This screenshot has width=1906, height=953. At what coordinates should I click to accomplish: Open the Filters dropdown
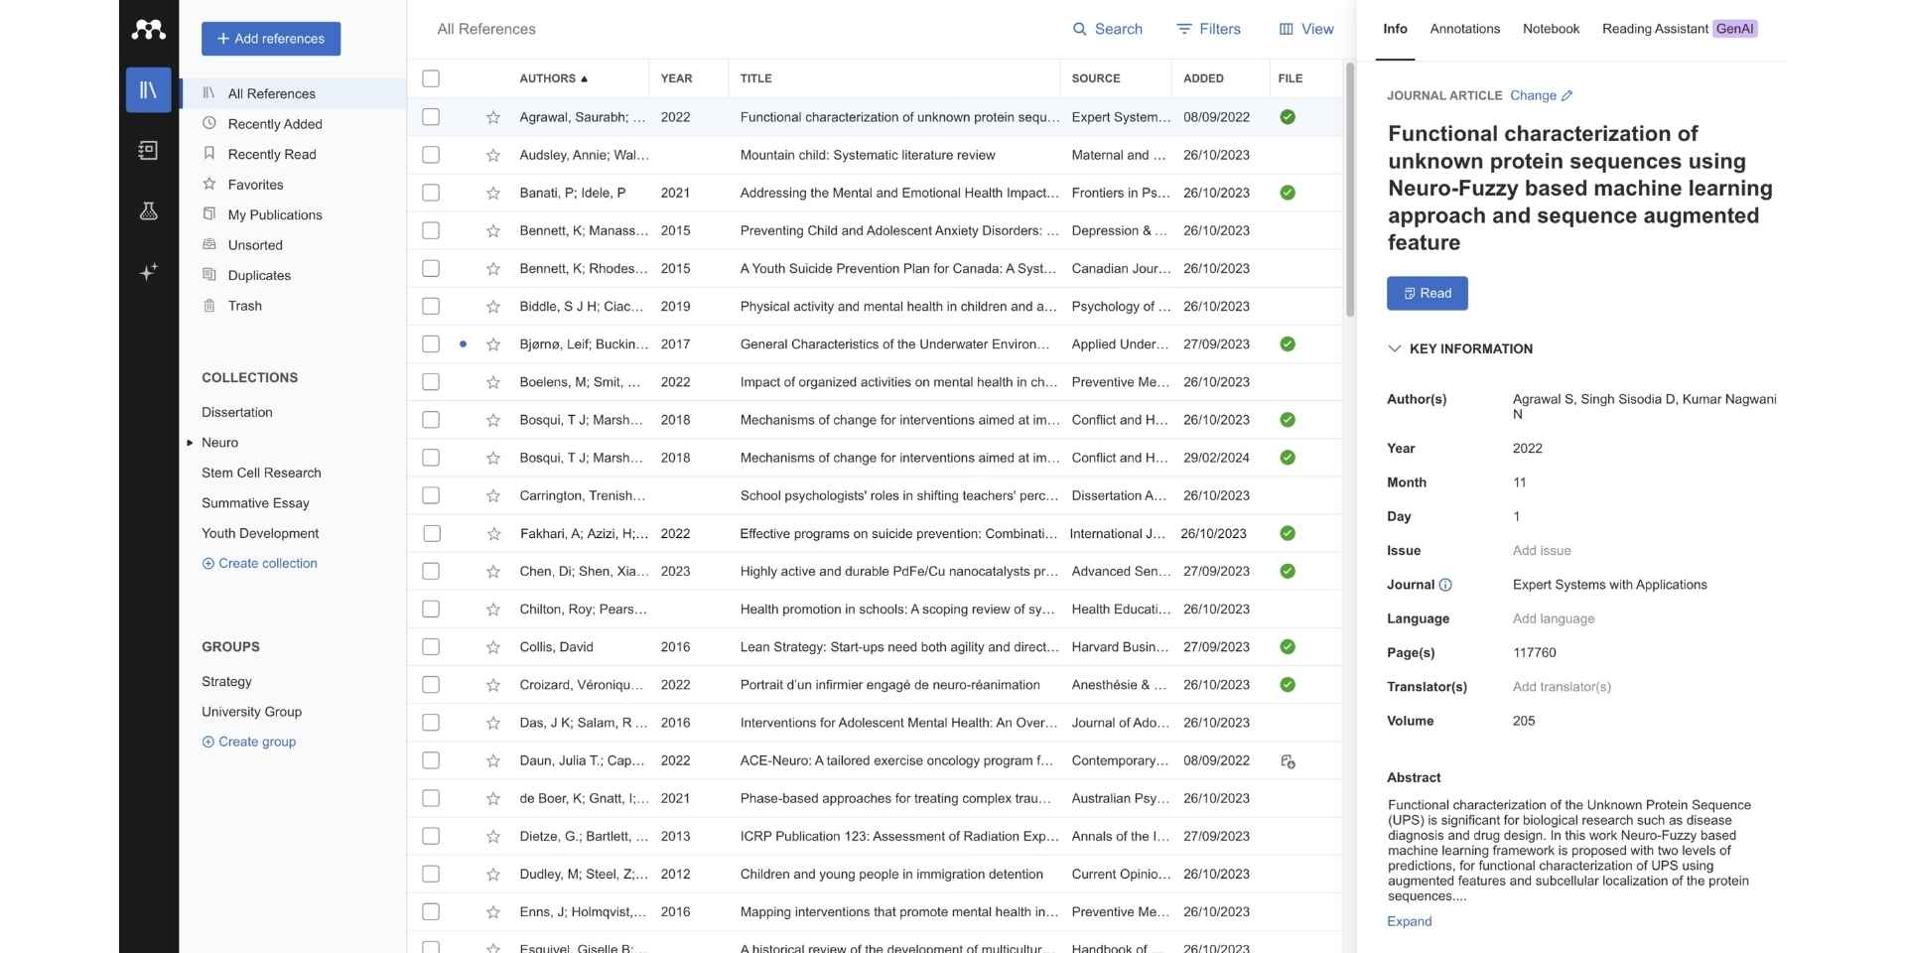click(x=1208, y=29)
